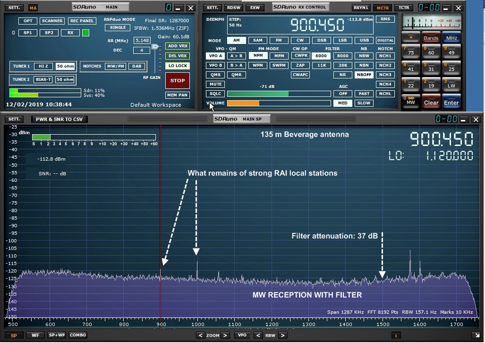Select the 22 m band keypad button

coord(411,84)
